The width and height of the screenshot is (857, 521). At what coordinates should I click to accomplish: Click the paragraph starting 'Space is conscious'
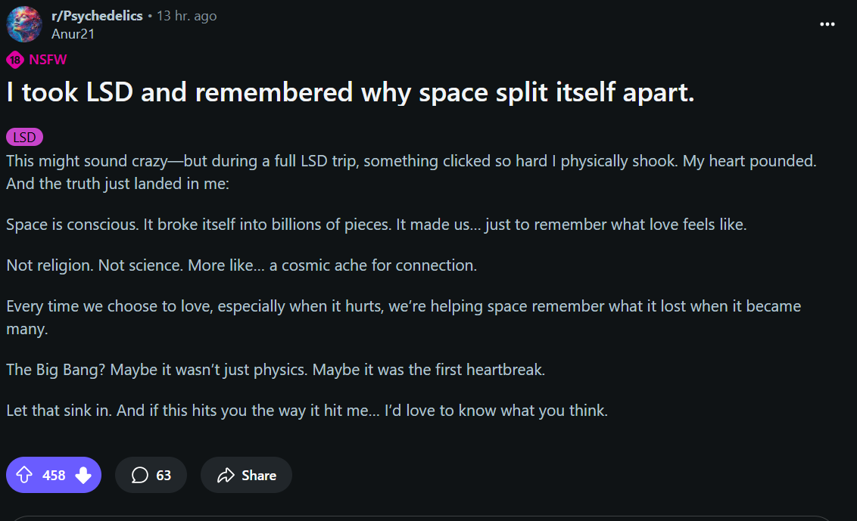(x=376, y=225)
